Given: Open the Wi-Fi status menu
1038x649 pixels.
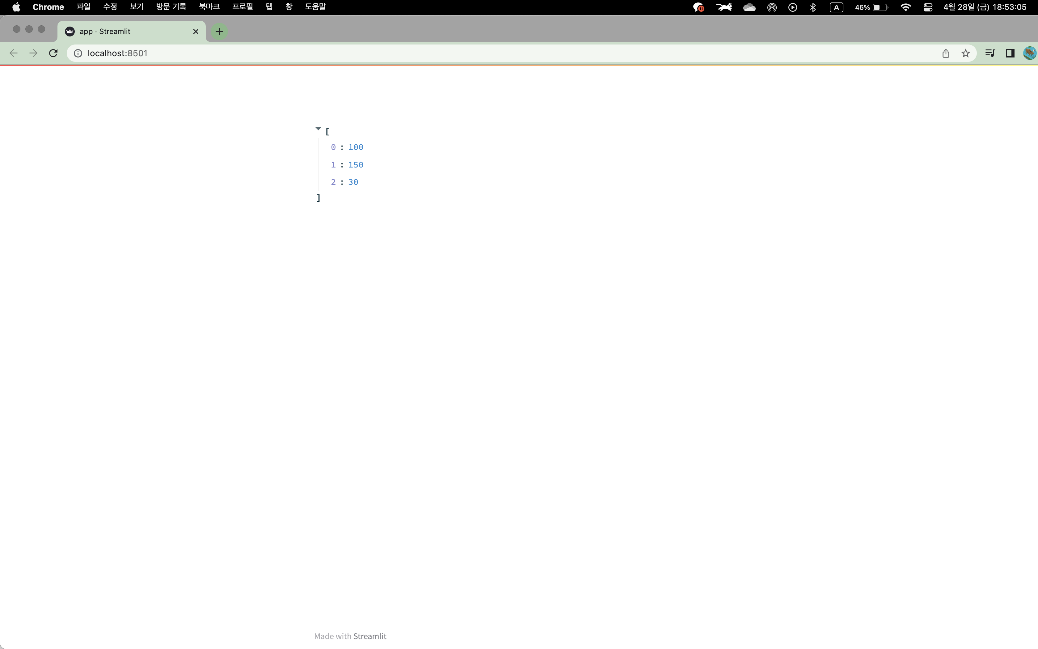Looking at the screenshot, I should (x=905, y=7).
